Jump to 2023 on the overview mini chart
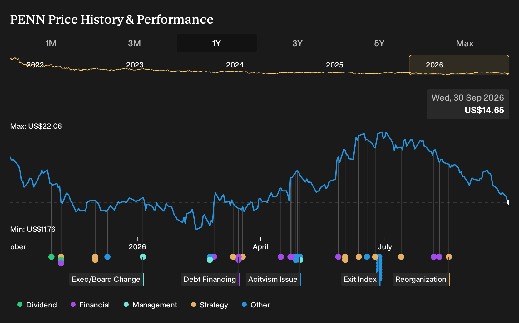 point(135,65)
